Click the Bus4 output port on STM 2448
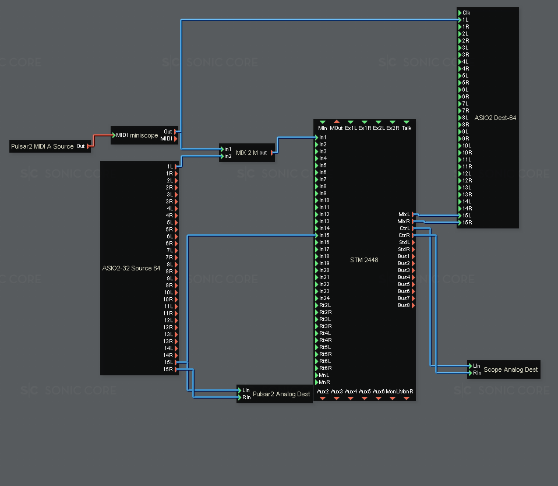 413,277
